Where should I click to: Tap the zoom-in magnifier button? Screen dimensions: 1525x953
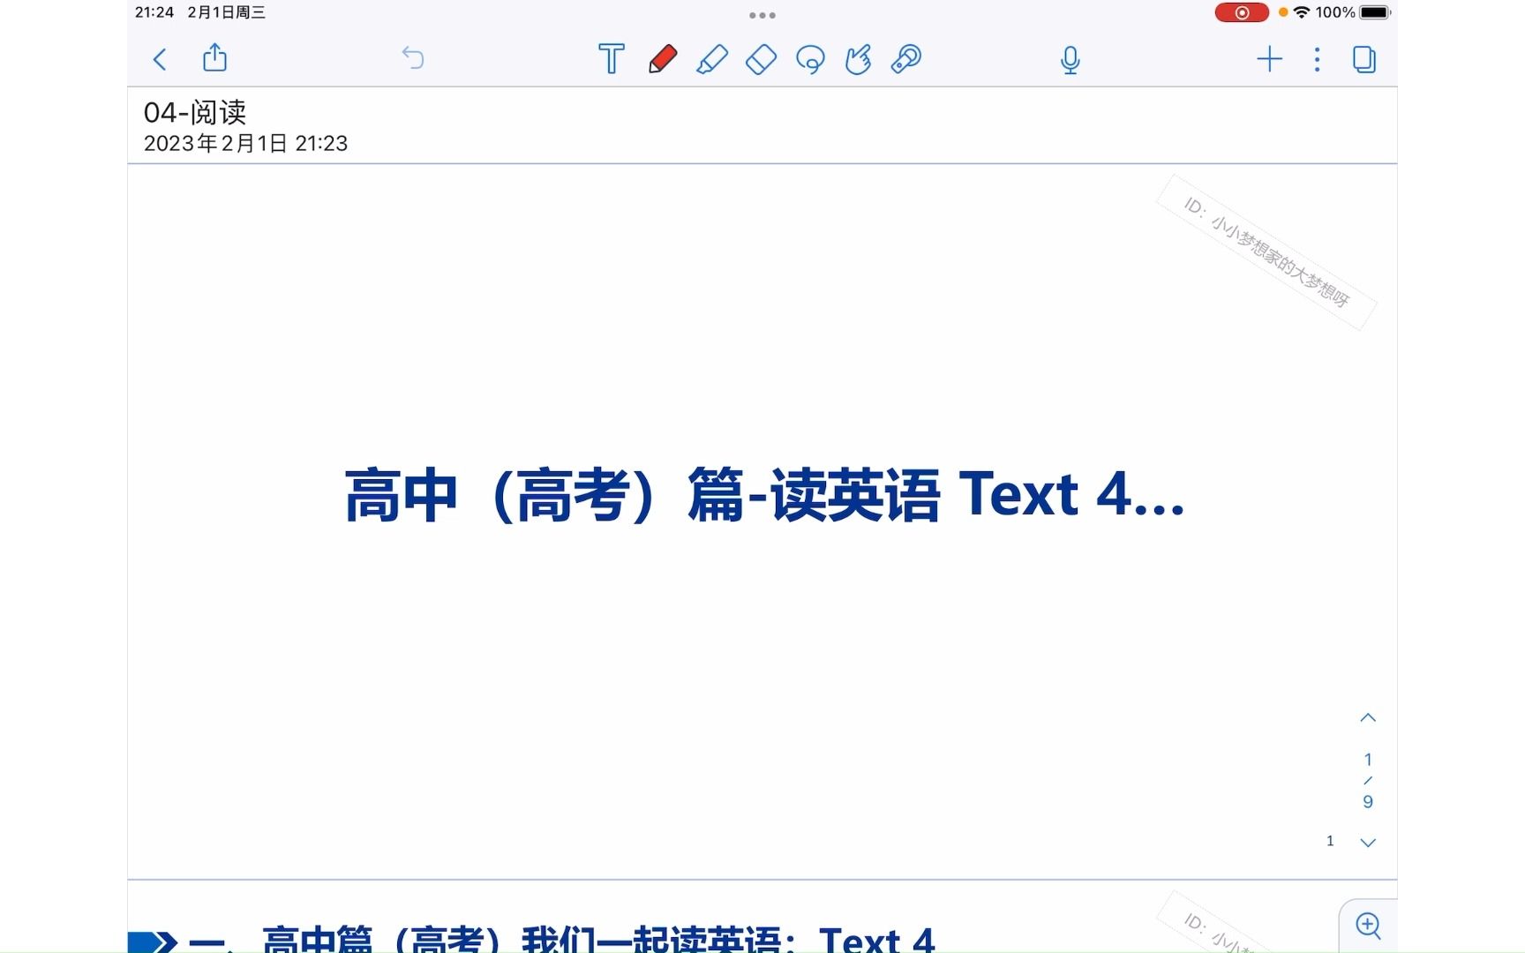point(1368,925)
